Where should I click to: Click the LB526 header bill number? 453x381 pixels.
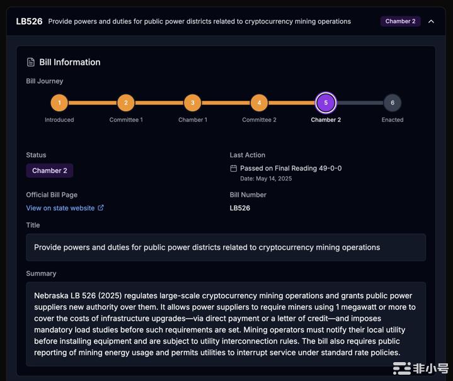tap(29, 21)
